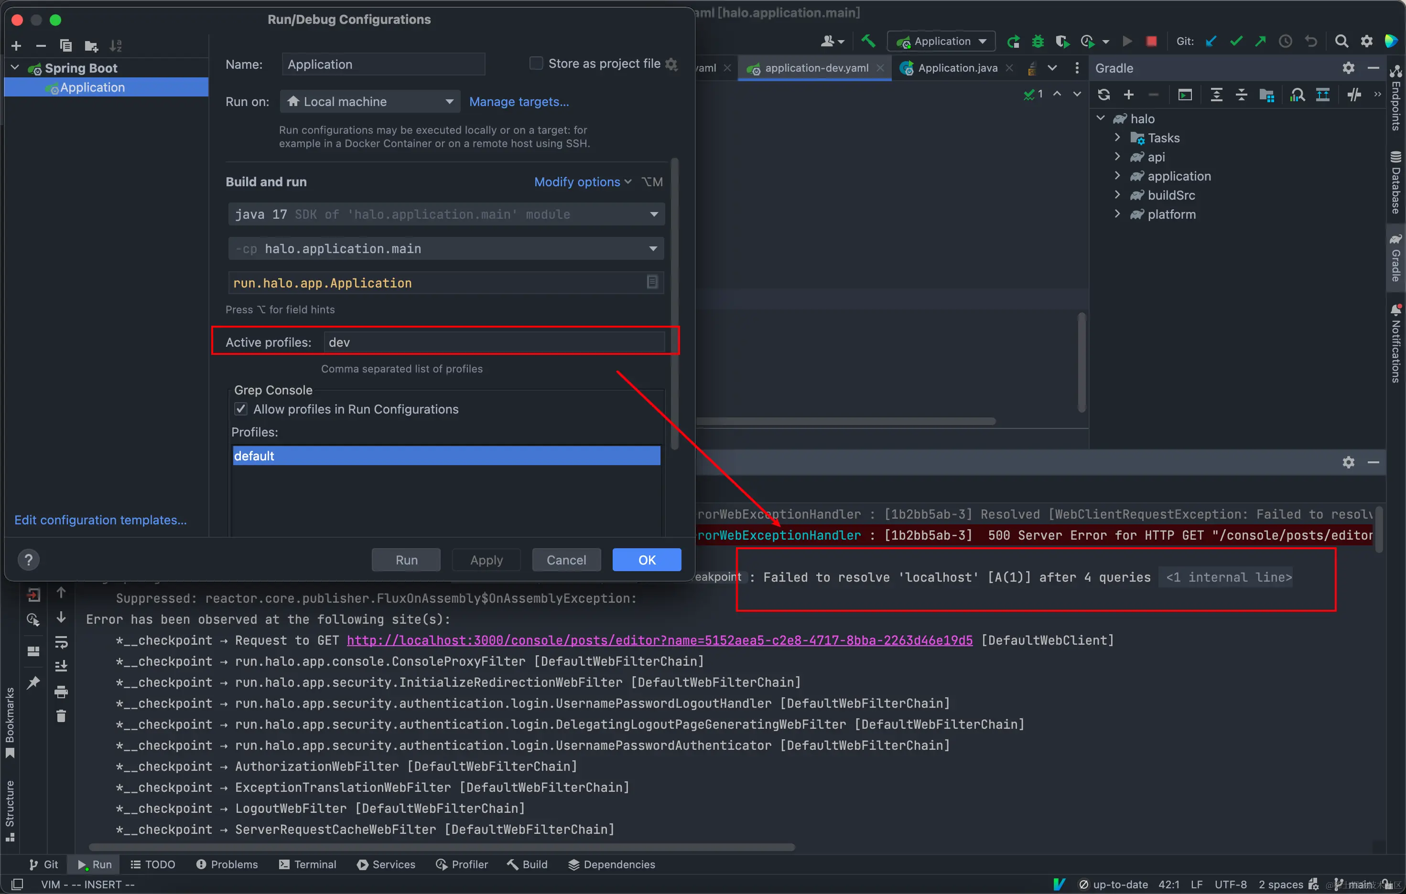The image size is (1406, 894).
Task: Click Run button in dialog
Action: (406, 560)
